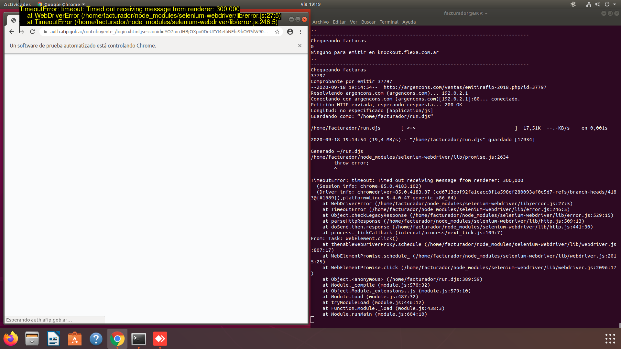This screenshot has height=349, width=621.
Task: Click the Chrome address bar URL
Action: [x=159, y=32]
